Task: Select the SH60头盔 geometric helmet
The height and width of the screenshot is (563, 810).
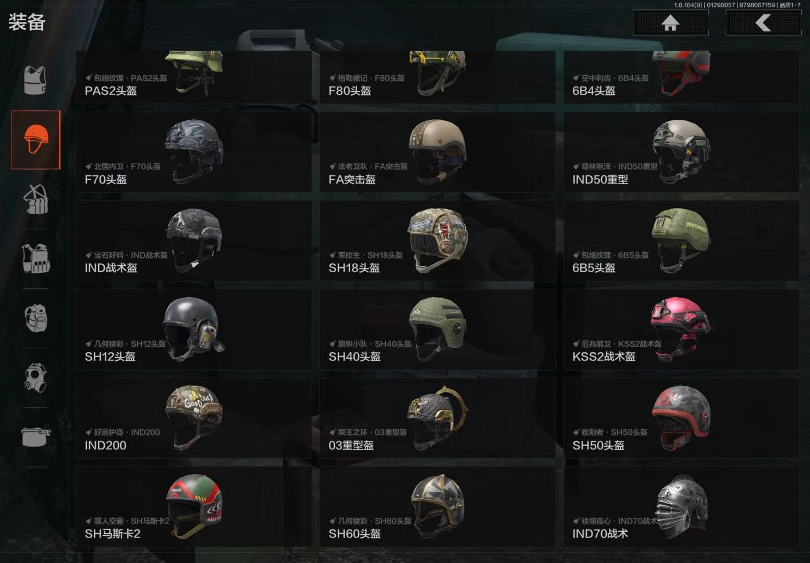Action: coord(438,507)
